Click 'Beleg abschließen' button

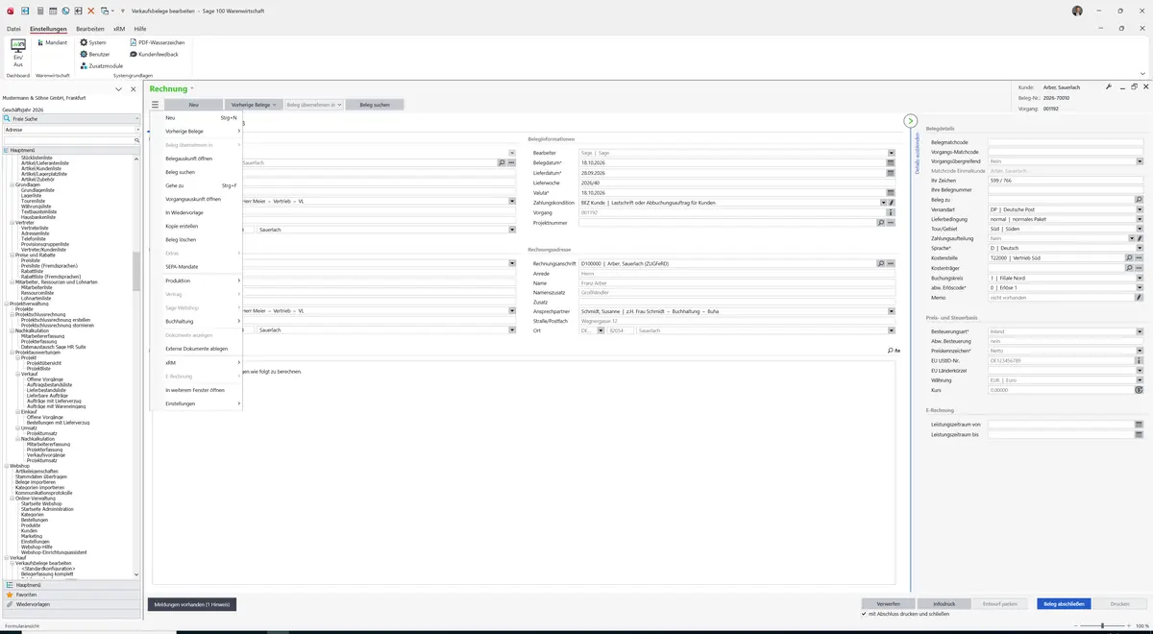pos(1064,604)
